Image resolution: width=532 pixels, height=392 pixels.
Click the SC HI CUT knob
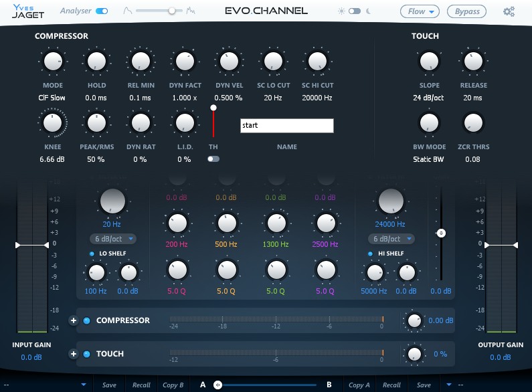pos(317,62)
